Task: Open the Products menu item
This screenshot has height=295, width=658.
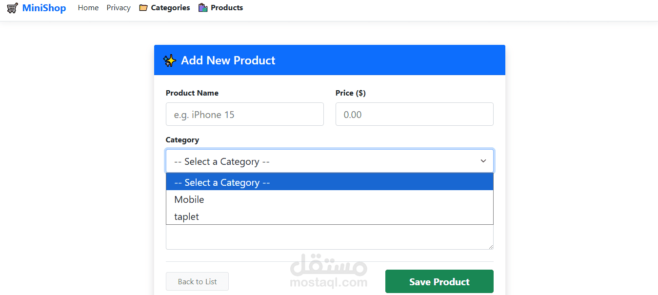Action: point(227,8)
